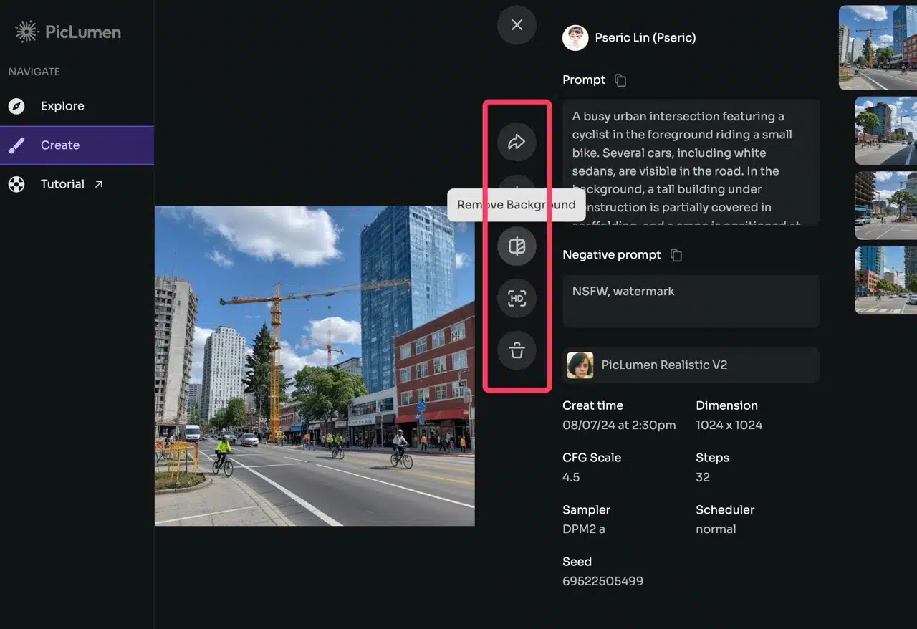Viewport: 917px width, 629px height.
Task: Close the image detail panel
Action: [517, 25]
